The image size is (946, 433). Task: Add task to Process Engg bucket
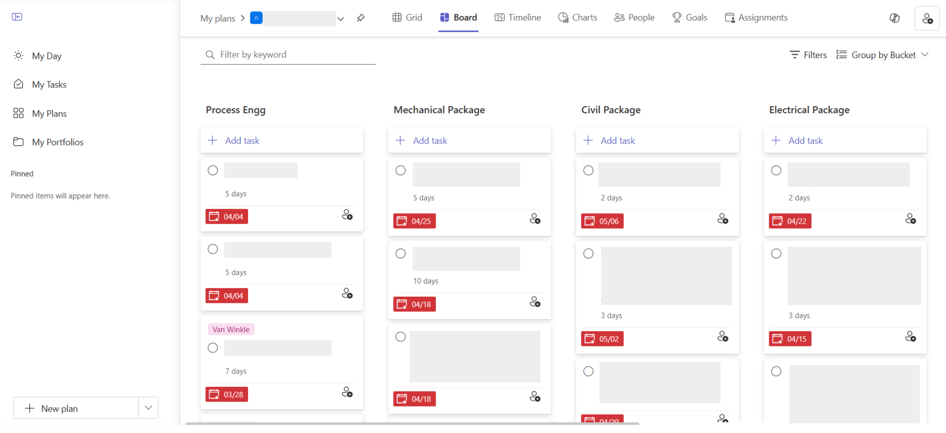pos(282,141)
